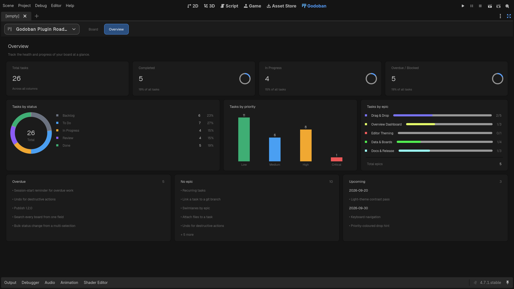Open the Editor menu
Screen dimensions: 514x289
[x=56, y=6]
